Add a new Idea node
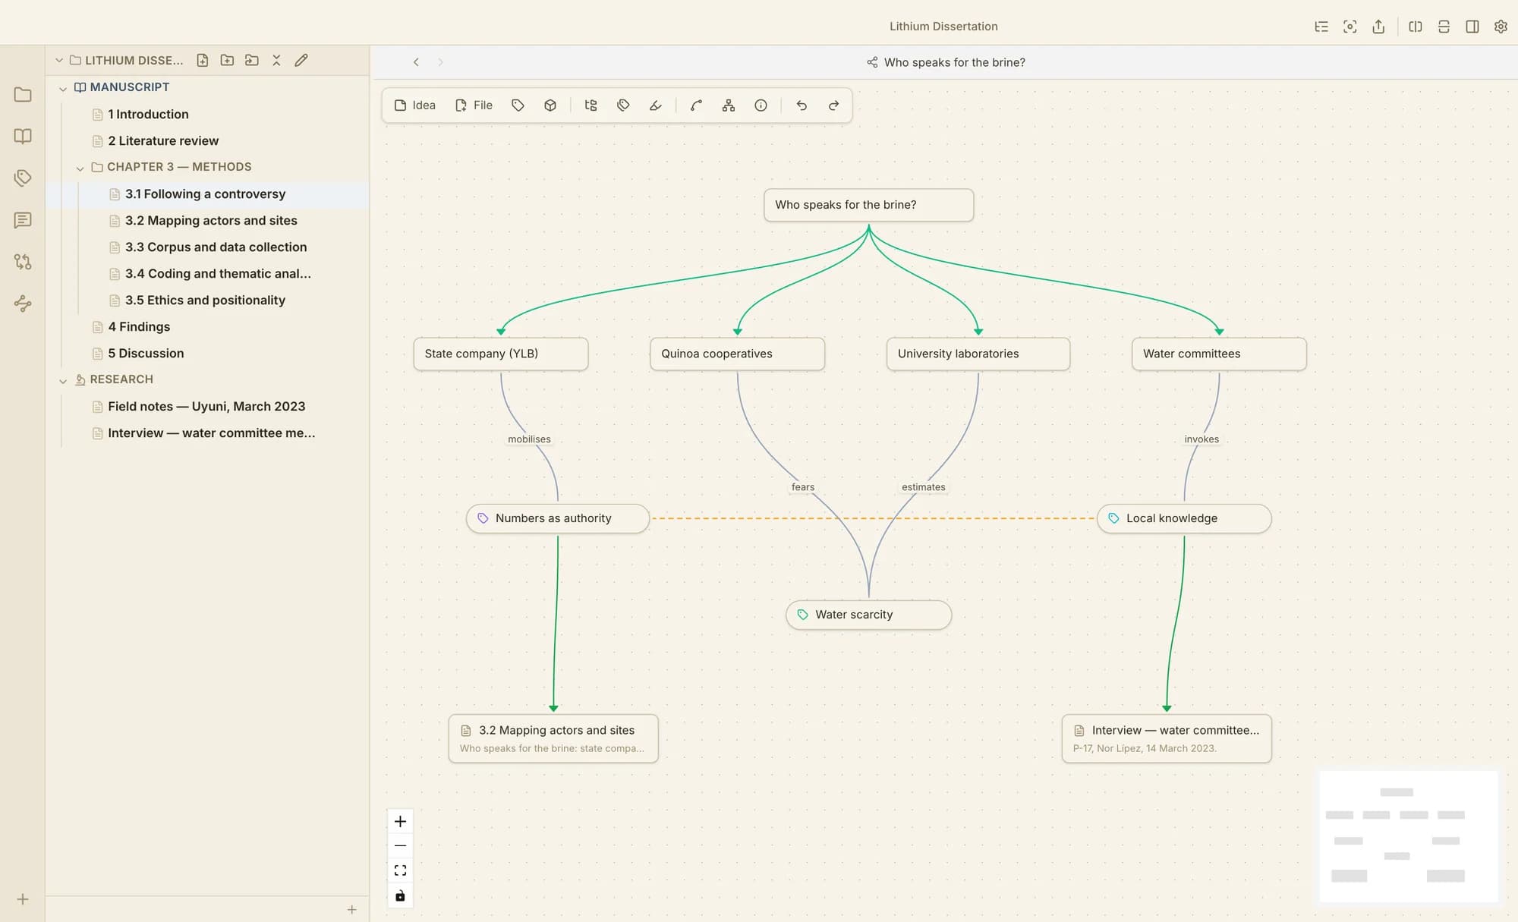Image resolution: width=1518 pixels, height=922 pixels. (x=414, y=105)
